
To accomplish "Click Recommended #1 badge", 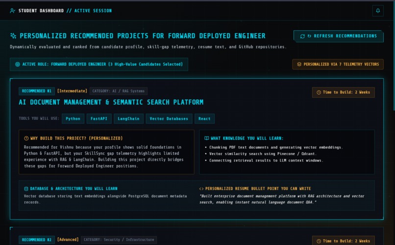I will click(x=37, y=91).
